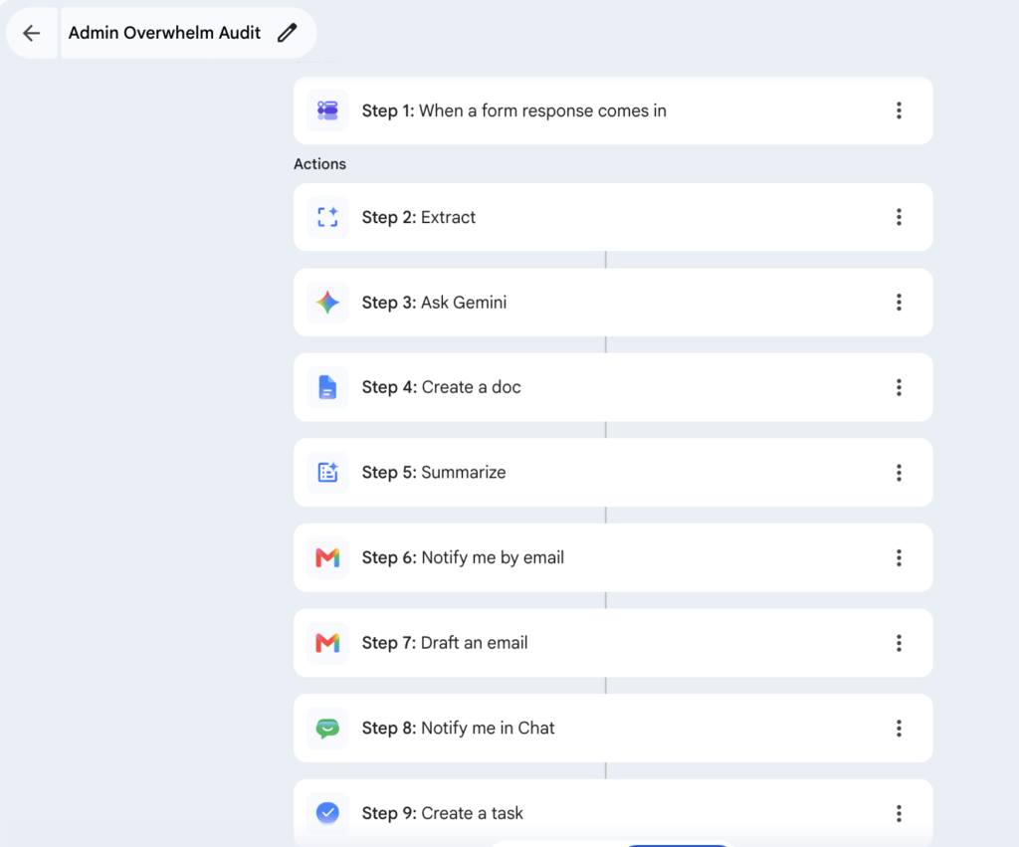Viewport: 1019px width, 847px height.
Task: Open Step 9: Create a task card
Action: [613, 813]
